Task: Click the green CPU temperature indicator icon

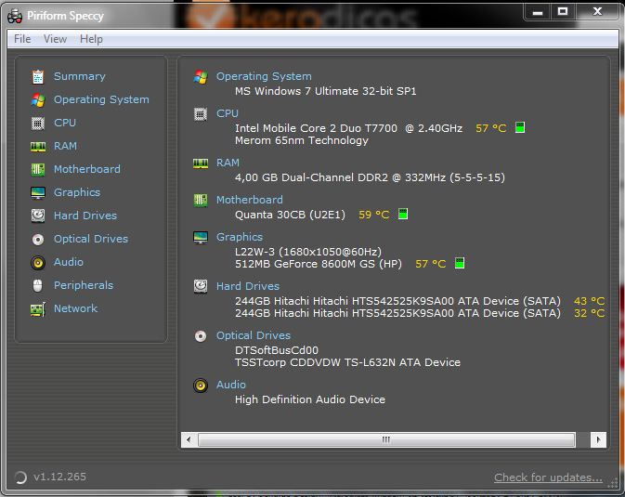Action: pyautogui.click(x=520, y=127)
